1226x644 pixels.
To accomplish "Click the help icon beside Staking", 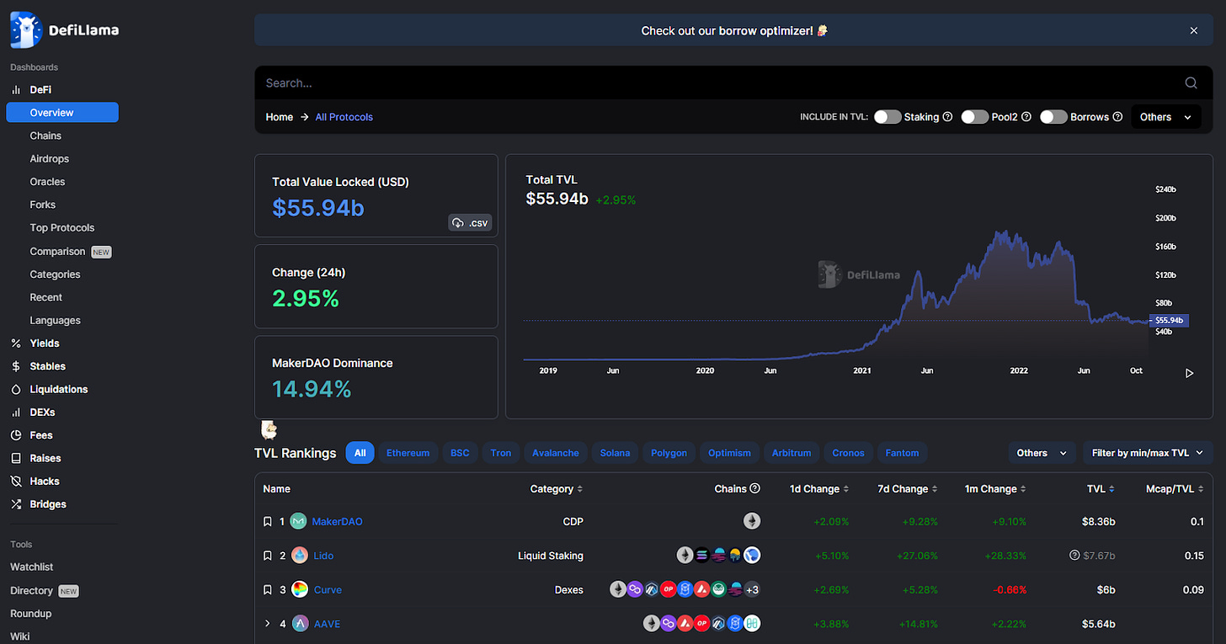I will coord(947,117).
